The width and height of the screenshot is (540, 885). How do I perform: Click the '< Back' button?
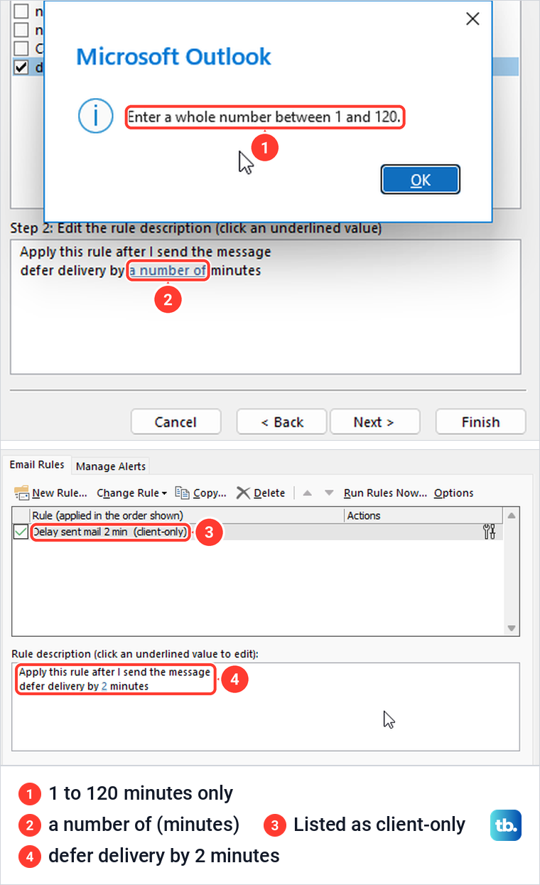(x=281, y=422)
